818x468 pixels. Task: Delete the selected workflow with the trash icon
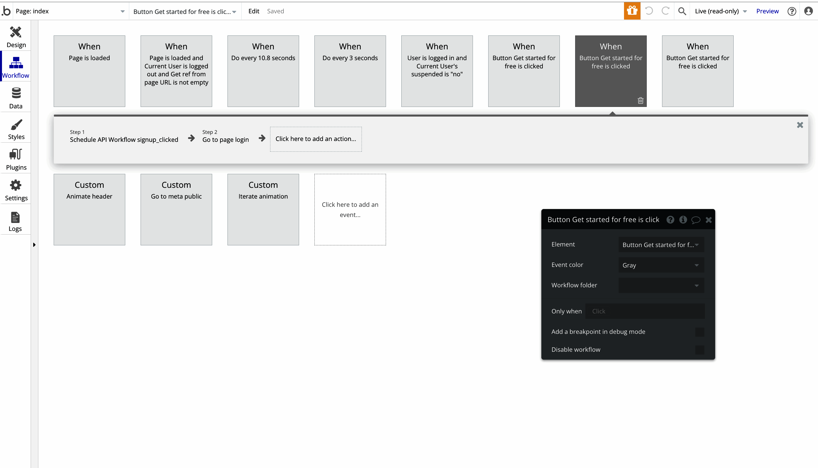pos(640,100)
